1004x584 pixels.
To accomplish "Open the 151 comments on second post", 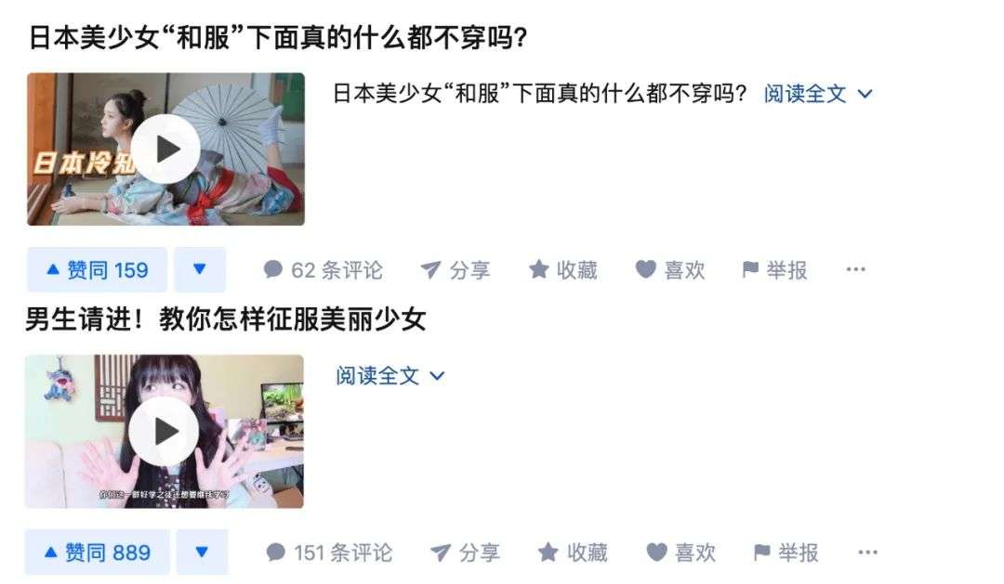I will (329, 552).
